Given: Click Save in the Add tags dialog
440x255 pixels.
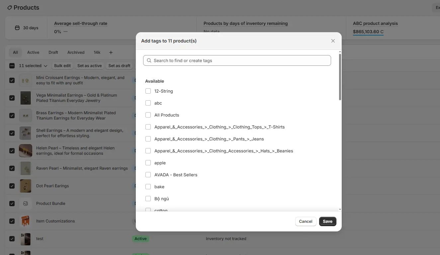Looking at the screenshot, I should tap(327, 221).
